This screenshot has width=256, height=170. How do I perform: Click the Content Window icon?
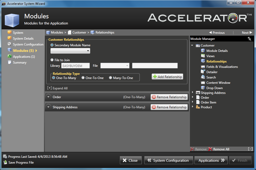click(203, 83)
